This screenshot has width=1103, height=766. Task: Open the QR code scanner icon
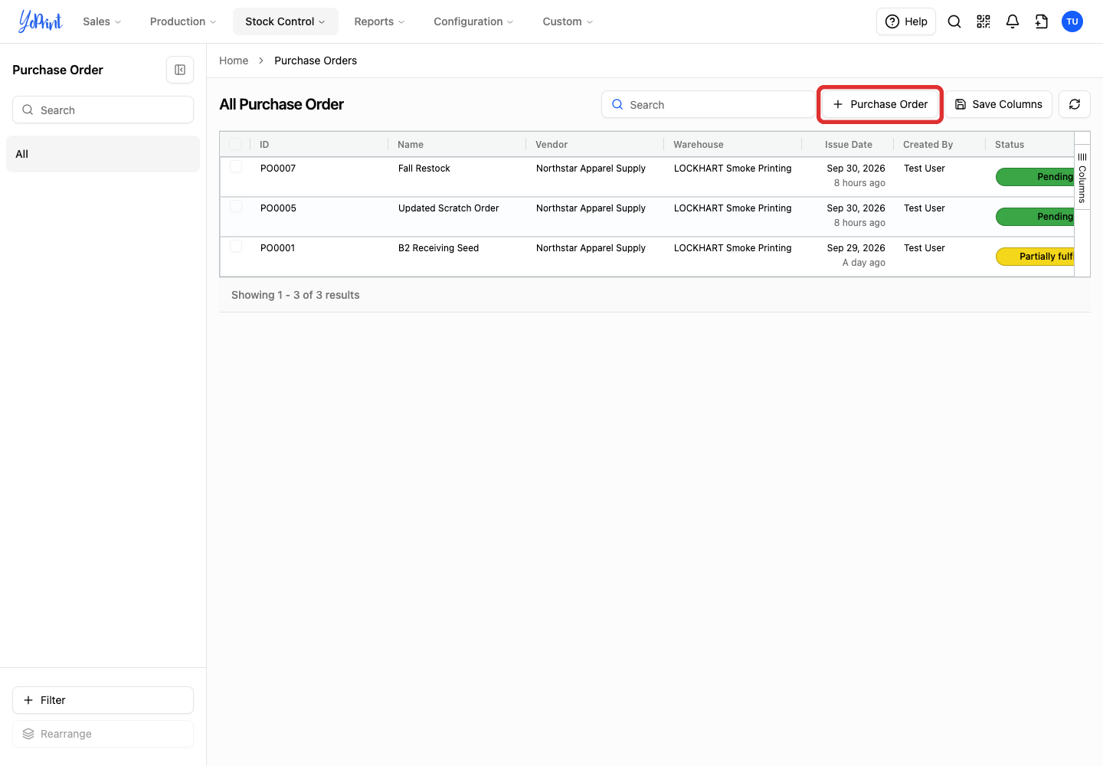(984, 21)
